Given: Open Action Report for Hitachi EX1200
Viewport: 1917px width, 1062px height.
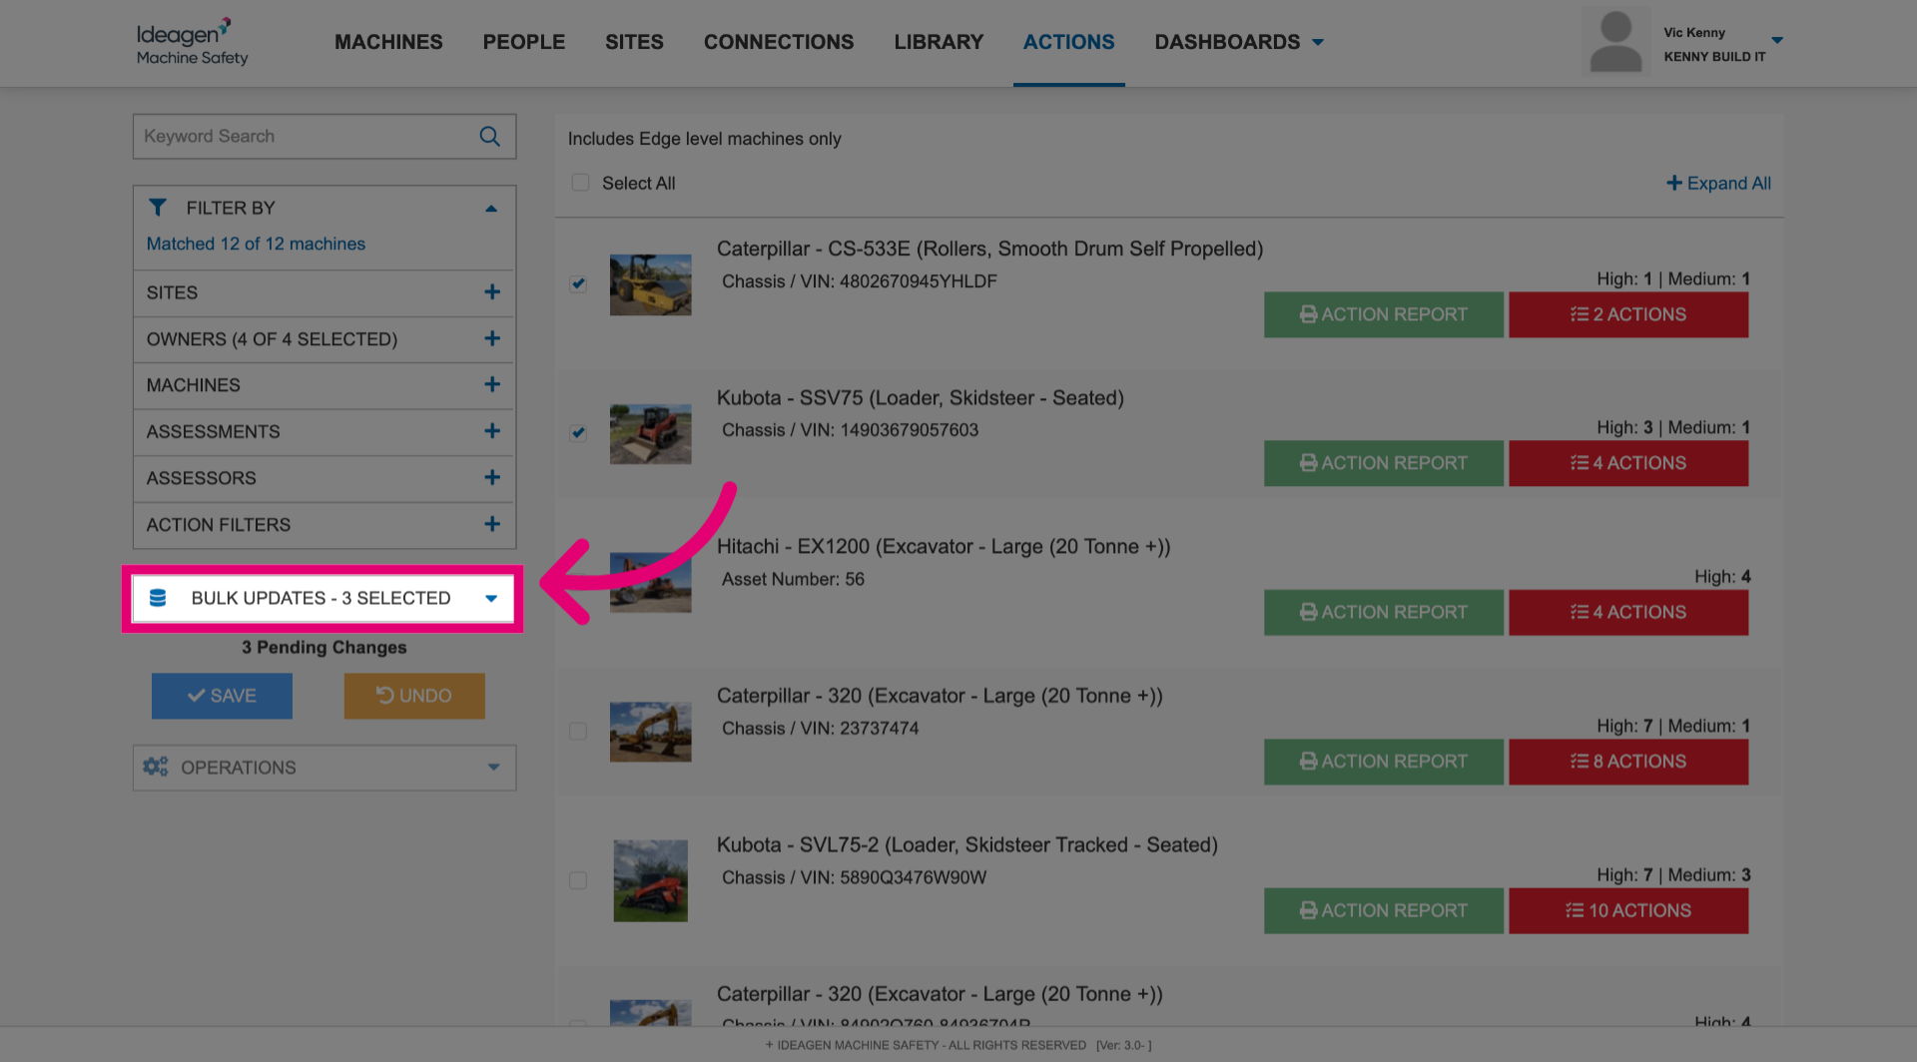Looking at the screenshot, I should click(x=1384, y=613).
